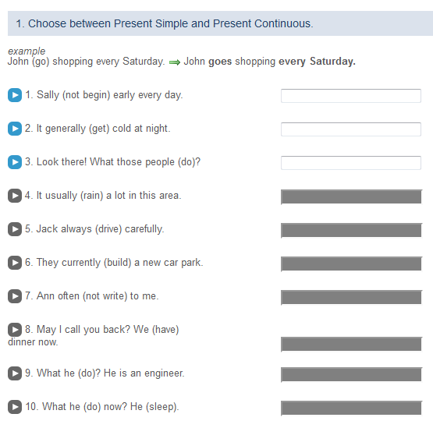Click the gray play icon for sentence 6
This screenshot has height=428, width=433.
[x=15, y=263]
